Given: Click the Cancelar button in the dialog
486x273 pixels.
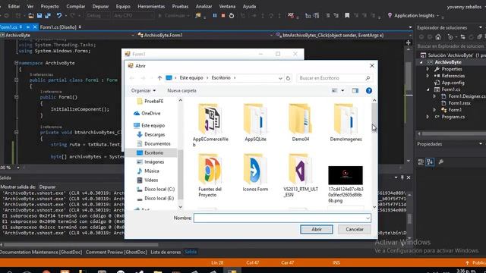Looking at the screenshot, I should pos(355,229).
